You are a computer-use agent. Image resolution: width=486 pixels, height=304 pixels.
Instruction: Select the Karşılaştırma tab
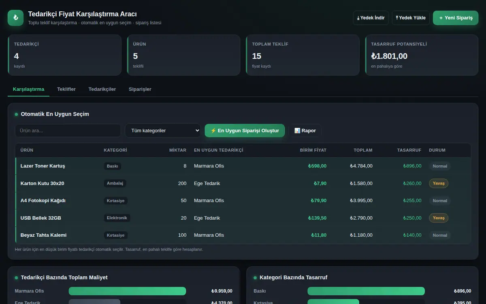(x=28, y=89)
